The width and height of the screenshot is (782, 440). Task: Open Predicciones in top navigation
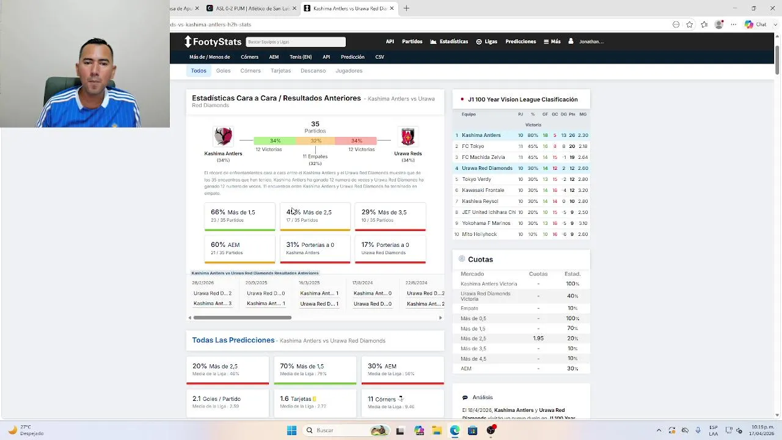(521, 42)
